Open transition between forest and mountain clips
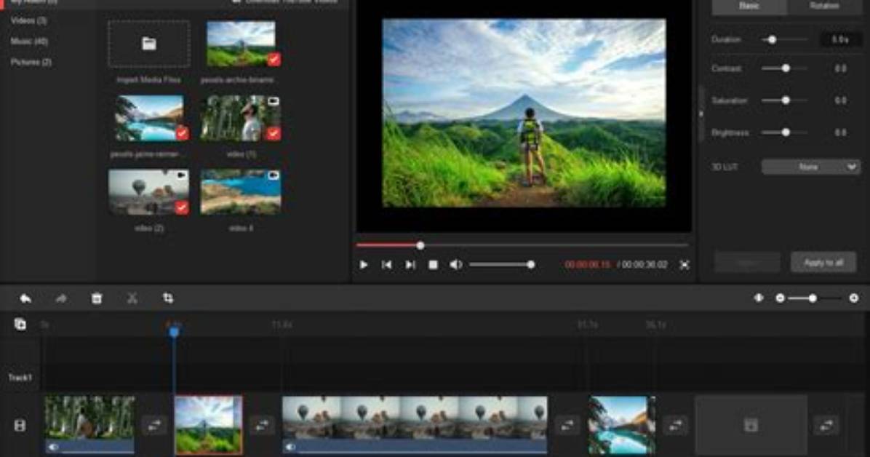 click(x=154, y=426)
